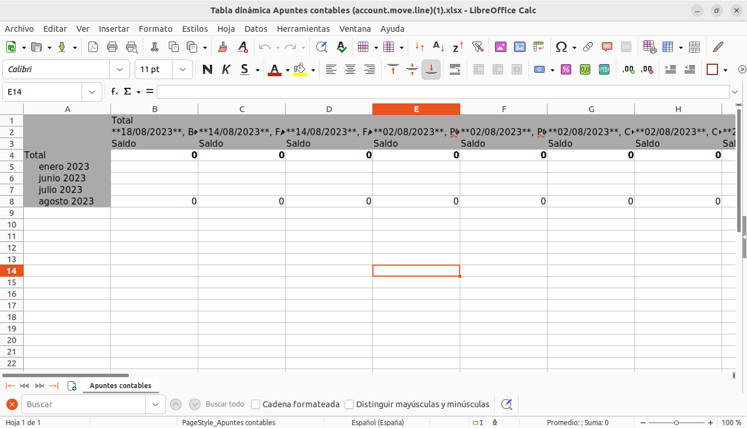Run the spelling check

click(341, 47)
